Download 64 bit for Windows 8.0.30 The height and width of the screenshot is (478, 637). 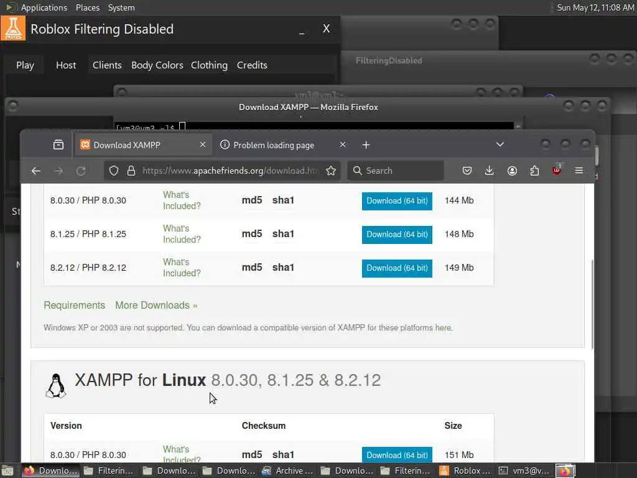(x=397, y=201)
